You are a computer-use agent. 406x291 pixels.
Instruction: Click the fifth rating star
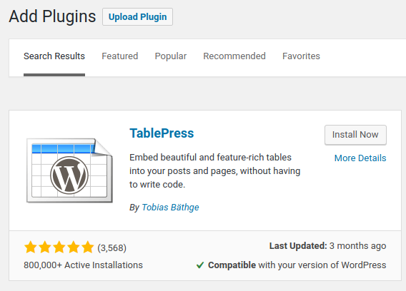pos(88,247)
